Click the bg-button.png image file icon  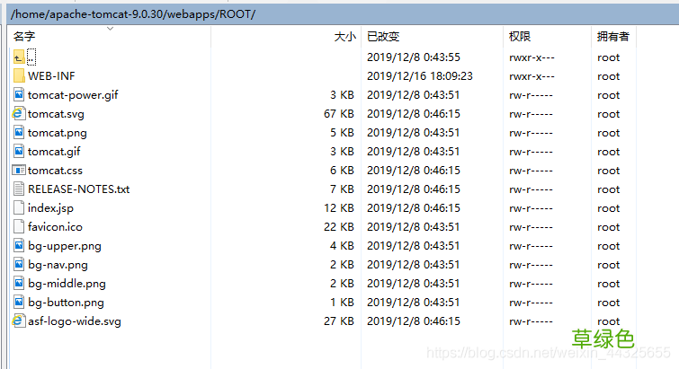[19, 302]
